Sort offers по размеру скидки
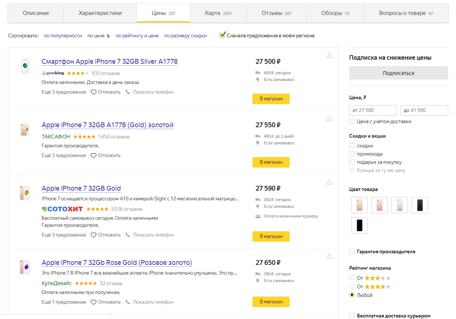Viewport: 456px width, 319px height. click(x=186, y=36)
